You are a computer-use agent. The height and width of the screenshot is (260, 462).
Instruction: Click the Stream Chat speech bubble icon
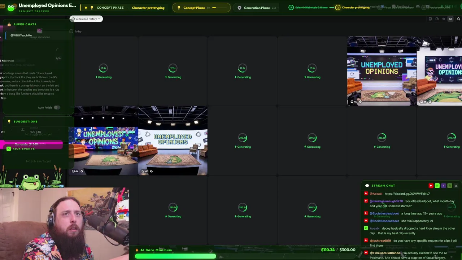point(367,186)
